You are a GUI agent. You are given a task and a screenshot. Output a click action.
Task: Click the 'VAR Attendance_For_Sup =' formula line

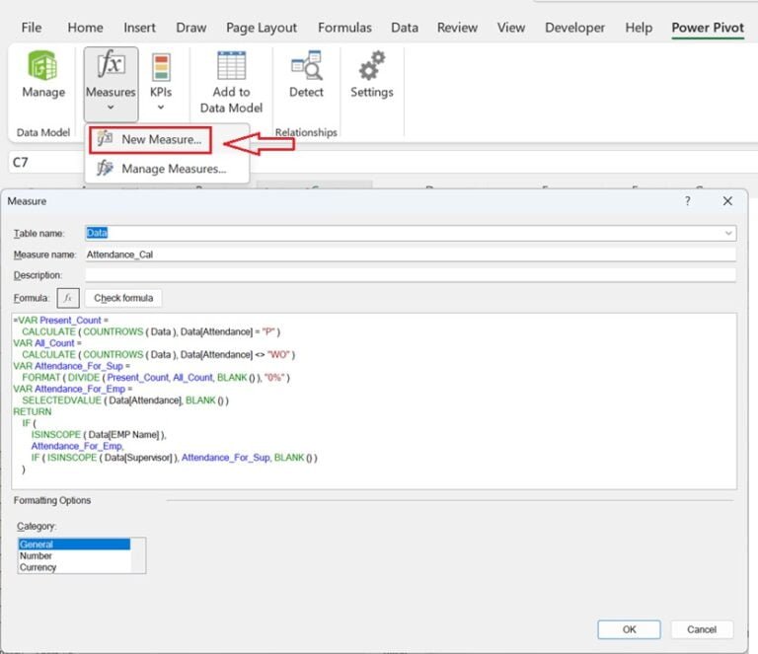pyautogui.click(x=71, y=366)
